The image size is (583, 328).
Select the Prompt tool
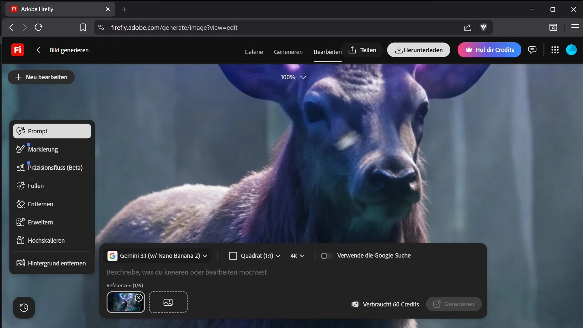pos(52,131)
